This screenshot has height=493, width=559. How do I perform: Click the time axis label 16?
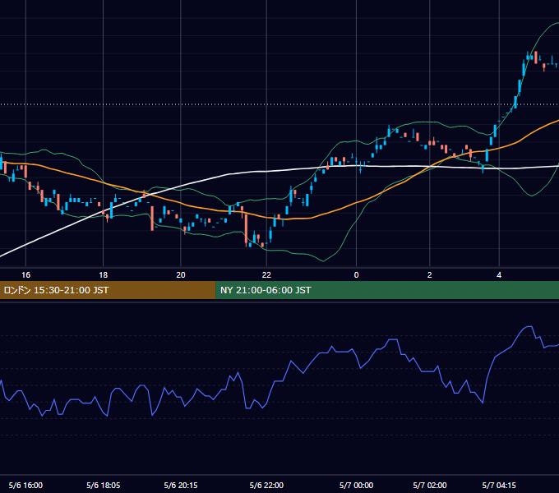tap(25, 275)
